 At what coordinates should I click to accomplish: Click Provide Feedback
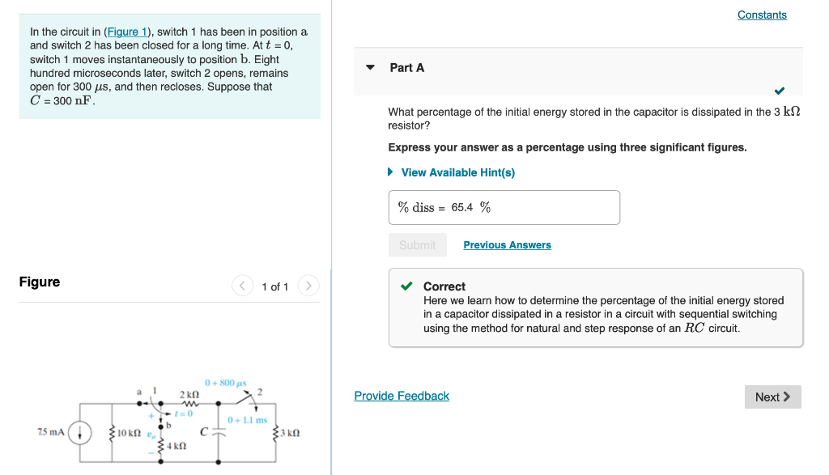click(x=401, y=396)
